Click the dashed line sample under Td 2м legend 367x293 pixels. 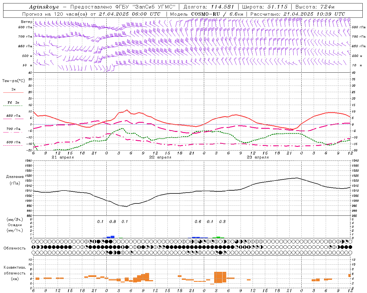[13, 106]
